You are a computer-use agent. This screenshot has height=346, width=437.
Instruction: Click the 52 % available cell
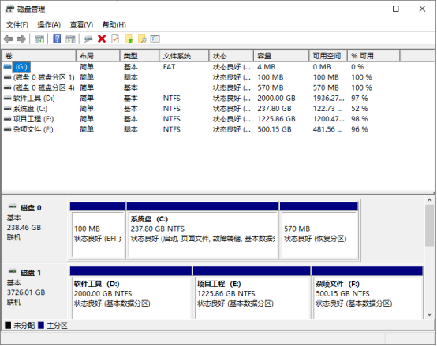(360, 109)
